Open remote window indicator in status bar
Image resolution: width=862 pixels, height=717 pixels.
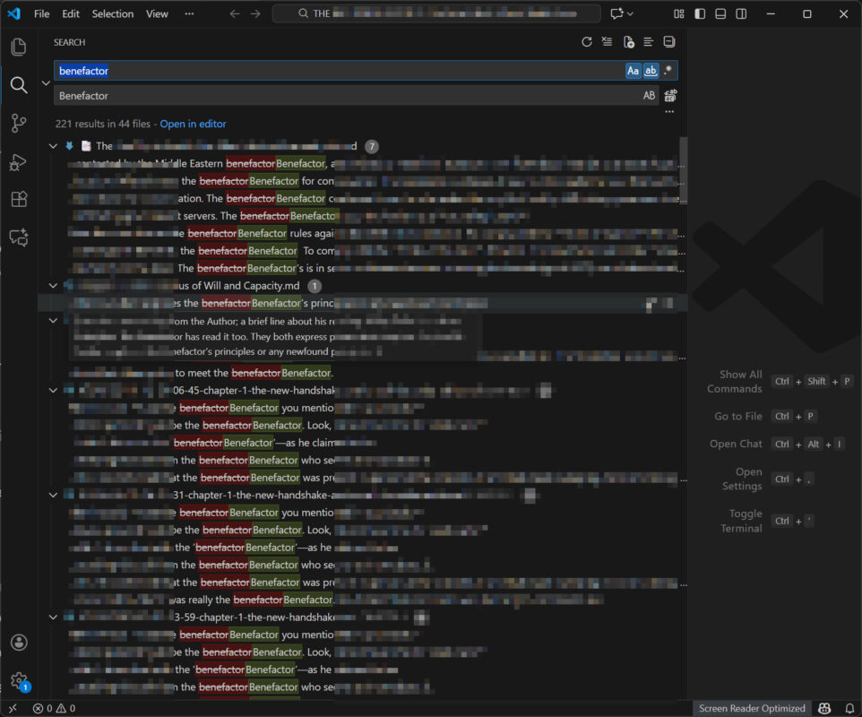tap(13, 709)
